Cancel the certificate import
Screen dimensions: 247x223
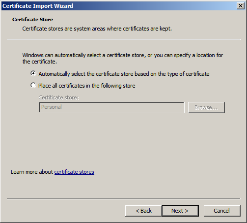pos(222,211)
